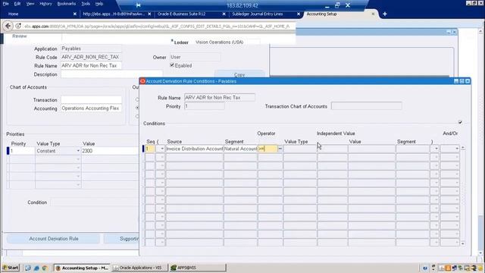The height and width of the screenshot is (273, 485).
Task: Click the Source field showing Invoice Distribution Account
Action: coord(194,149)
